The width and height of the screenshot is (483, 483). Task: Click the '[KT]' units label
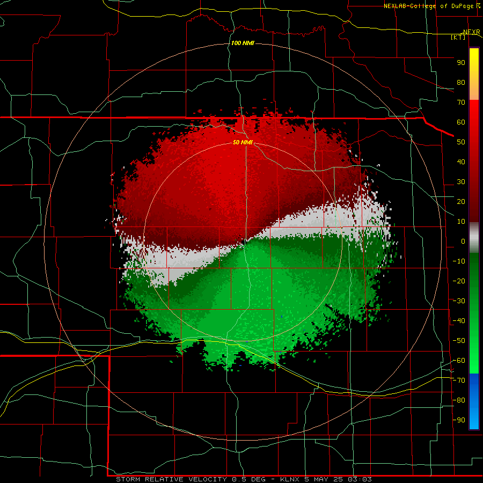[x=458, y=37]
